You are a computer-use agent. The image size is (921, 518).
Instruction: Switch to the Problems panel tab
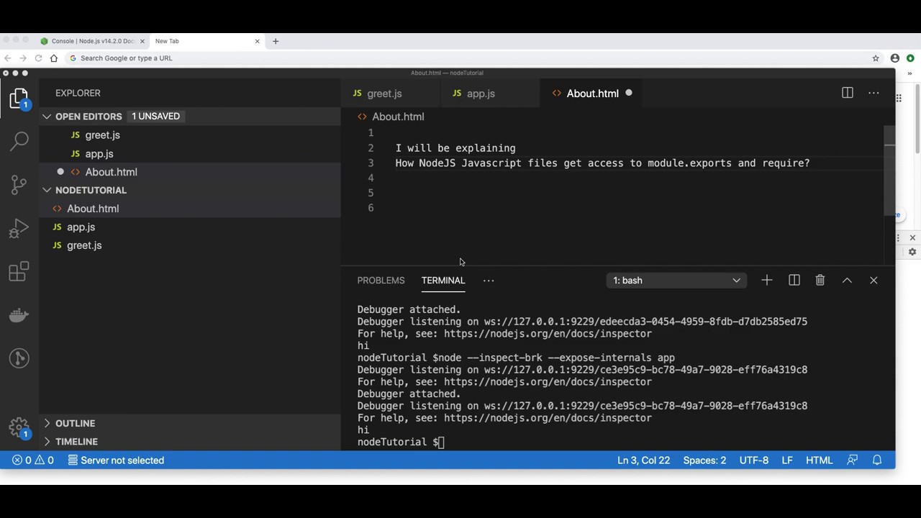[381, 281]
